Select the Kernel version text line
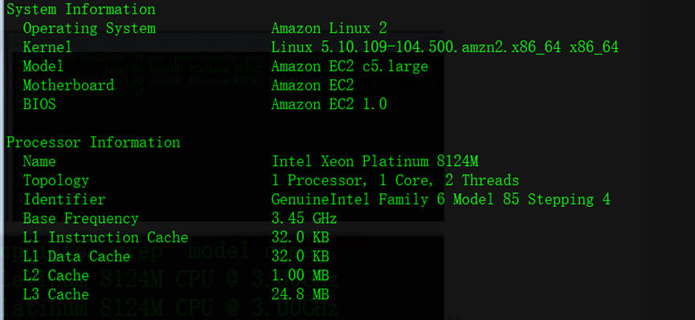Screen dimensions: 695x320 [x=444, y=47]
